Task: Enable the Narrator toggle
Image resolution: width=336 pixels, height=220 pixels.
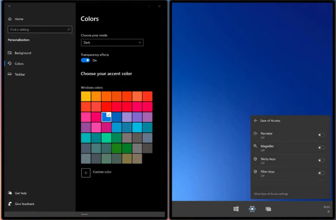Action: pyautogui.click(x=321, y=135)
